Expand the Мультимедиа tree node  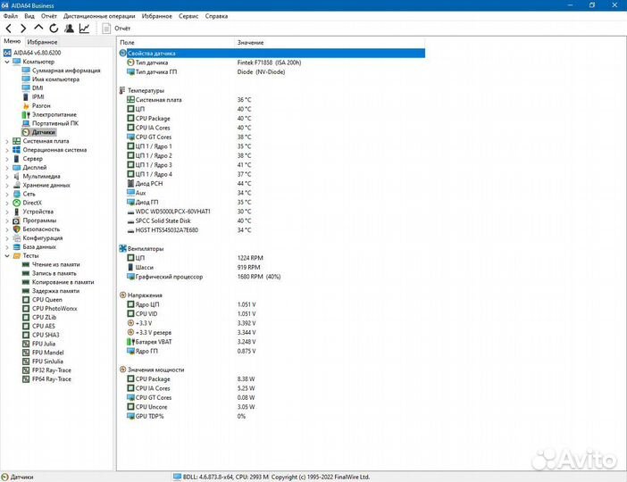tap(7, 176)
